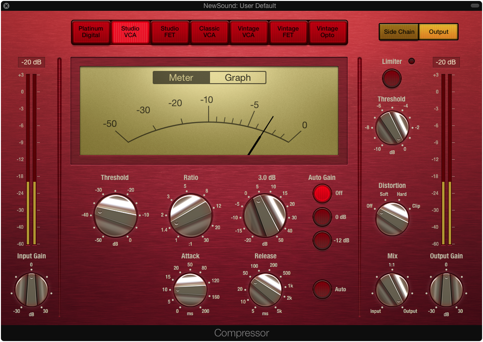The image size is (483, 342).
Task: Switch display to Graph view
Action: coord(238,78)
